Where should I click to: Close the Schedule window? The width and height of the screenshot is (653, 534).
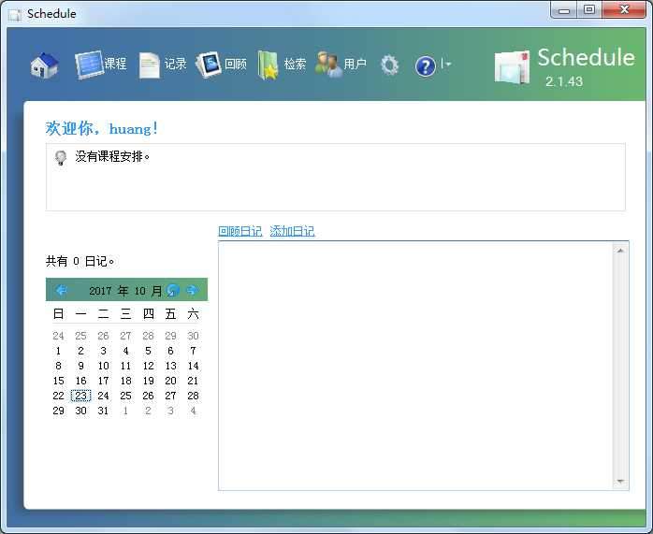point(624,10)
